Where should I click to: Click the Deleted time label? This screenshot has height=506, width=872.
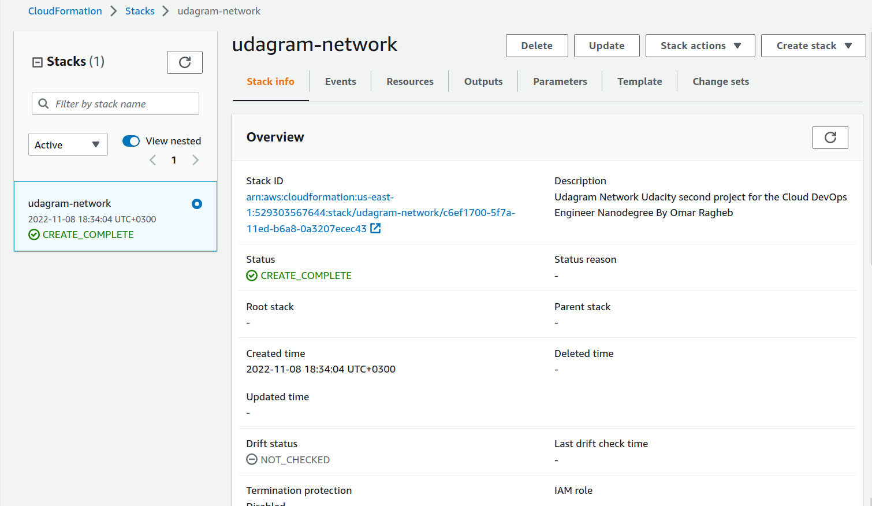point(584,354)
